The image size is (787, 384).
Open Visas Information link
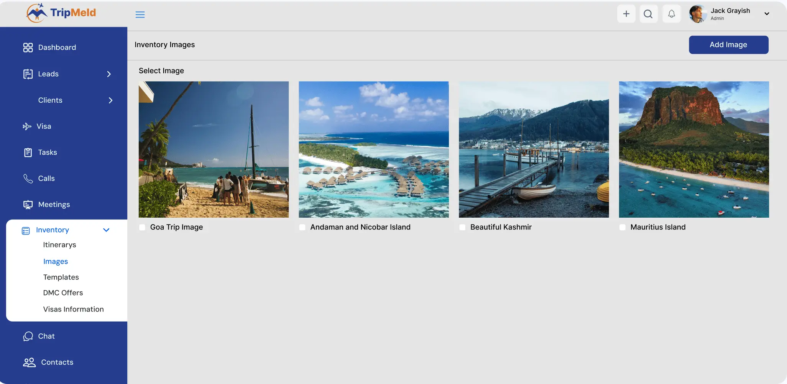click(x=73, y=309)
